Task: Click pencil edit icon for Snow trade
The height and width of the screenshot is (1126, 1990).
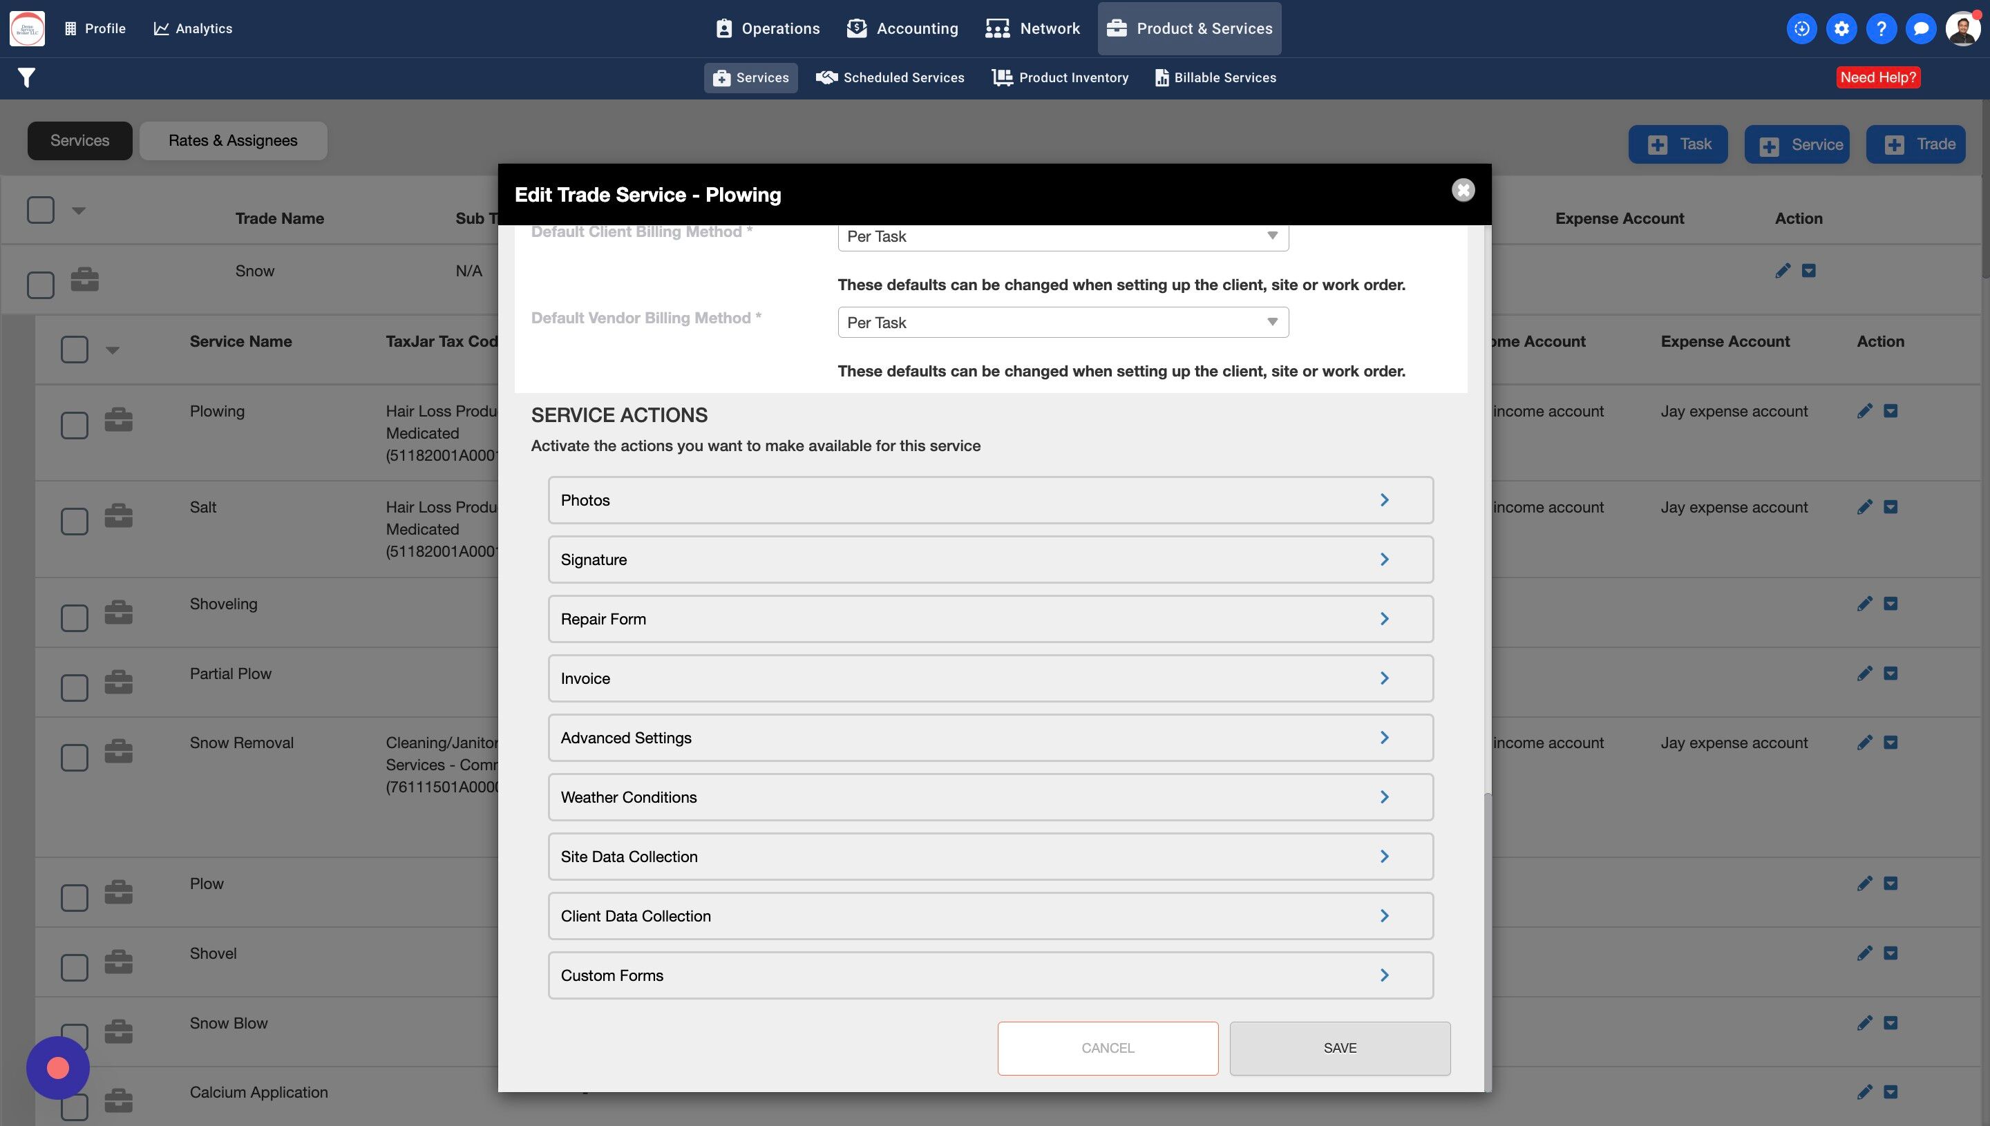Action: pos(1783,271)
